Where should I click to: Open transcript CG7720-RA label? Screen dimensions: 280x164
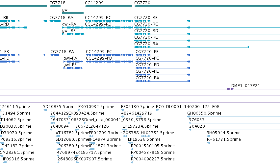(146, 44)
